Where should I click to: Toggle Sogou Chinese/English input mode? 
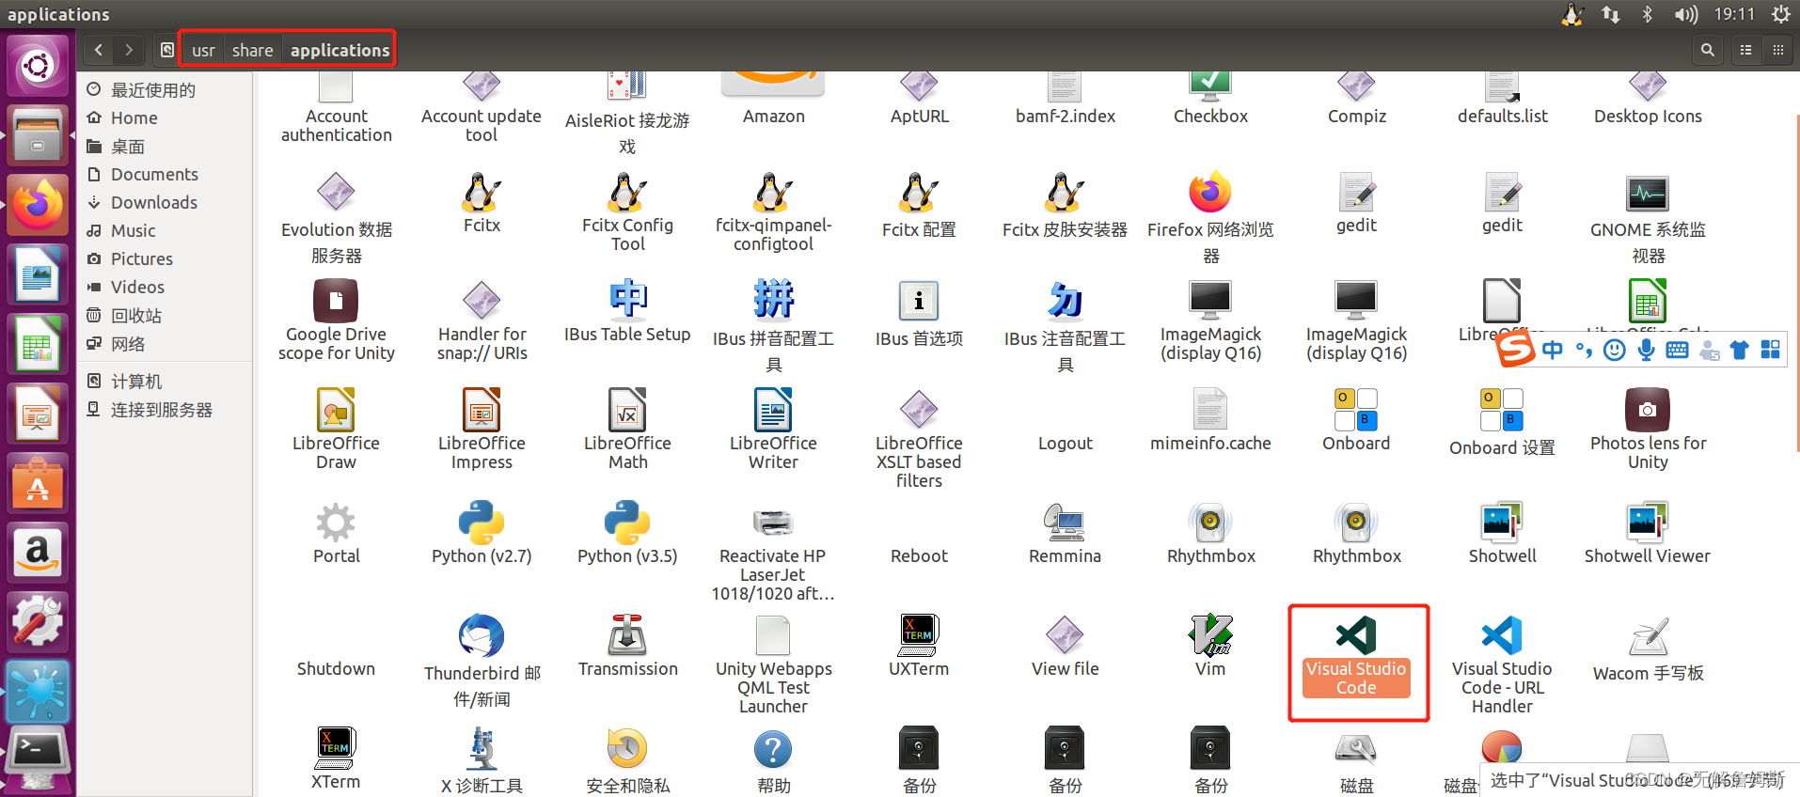tap(1553, 350)
